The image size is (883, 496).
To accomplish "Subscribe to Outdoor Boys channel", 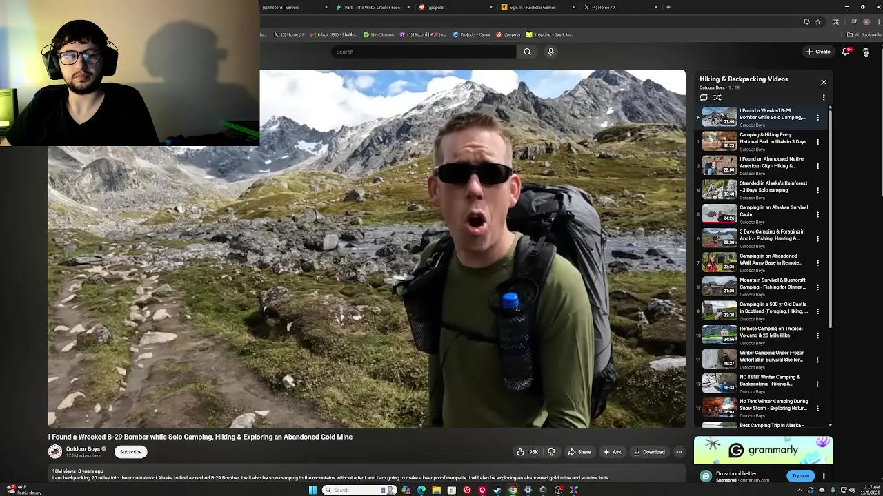I will coord(130,452).
